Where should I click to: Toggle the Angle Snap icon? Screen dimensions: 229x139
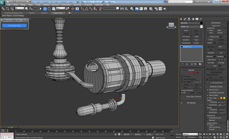click(87, 9)
